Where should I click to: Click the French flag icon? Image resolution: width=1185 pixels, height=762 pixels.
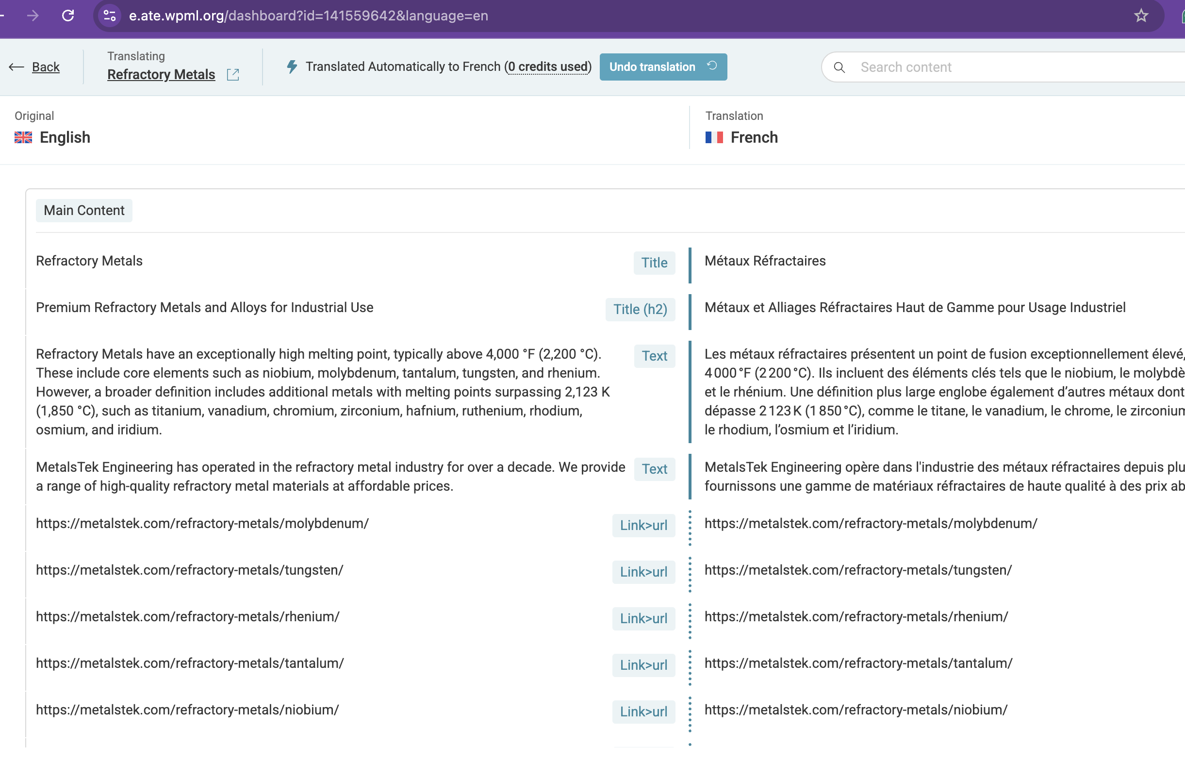pyautogui.click(x=714, y=137)
